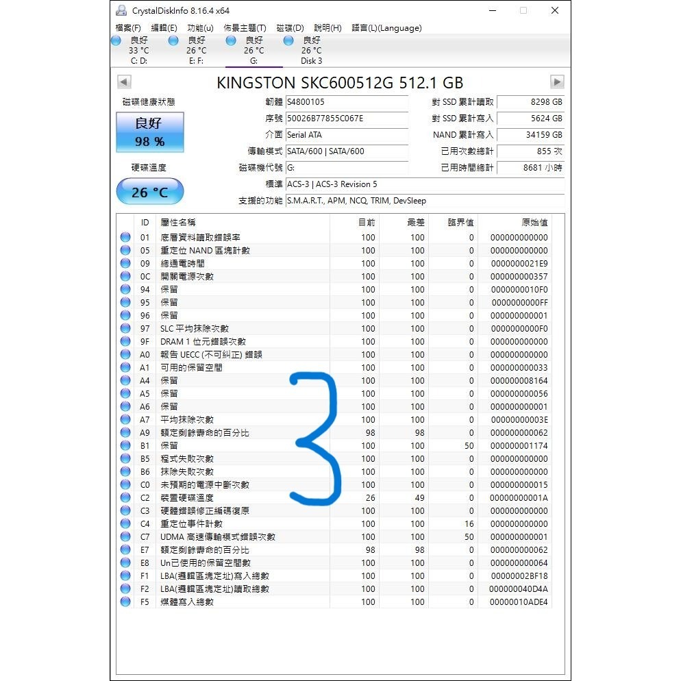Click the previous disk arrow button
This screenshot has height=681, width=681.
pos(124,82)
